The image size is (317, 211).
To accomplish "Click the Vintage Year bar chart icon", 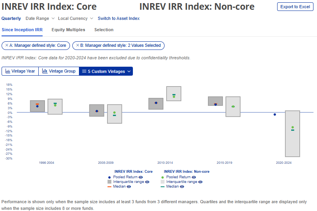I will 8,71.
